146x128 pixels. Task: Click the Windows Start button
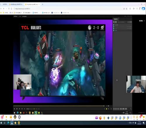pos(1,123)
